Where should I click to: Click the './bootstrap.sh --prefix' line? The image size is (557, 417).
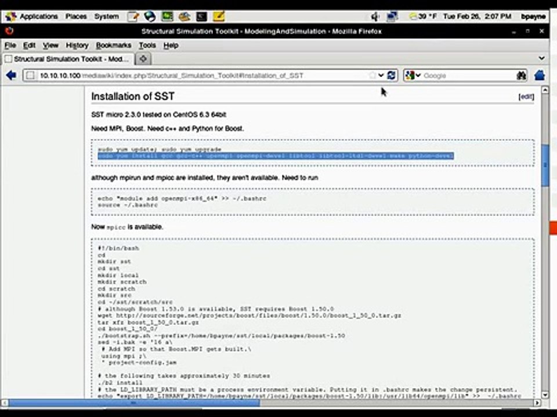(221, 335)
